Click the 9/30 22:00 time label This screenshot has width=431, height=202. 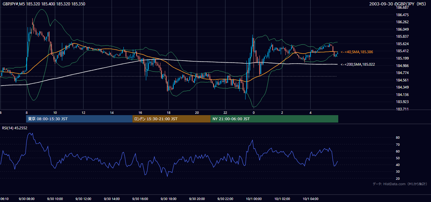[225, 199]
